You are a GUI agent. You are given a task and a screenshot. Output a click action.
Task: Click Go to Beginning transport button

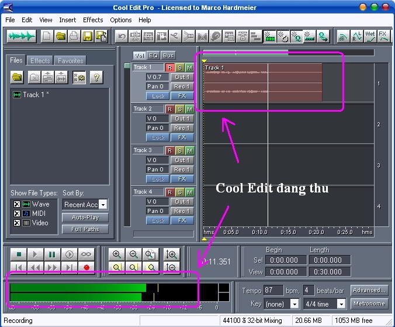coord(19,267)
